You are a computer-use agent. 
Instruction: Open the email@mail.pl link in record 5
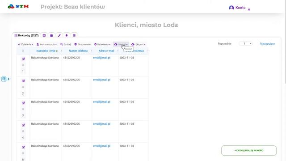click(102, 146)
